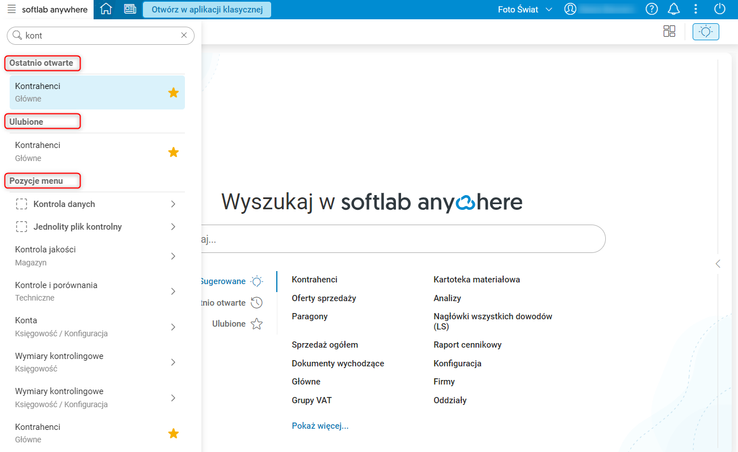Open the help question mark icon
Viewport: 738px width, 452px height.
(x=652, y=9)
